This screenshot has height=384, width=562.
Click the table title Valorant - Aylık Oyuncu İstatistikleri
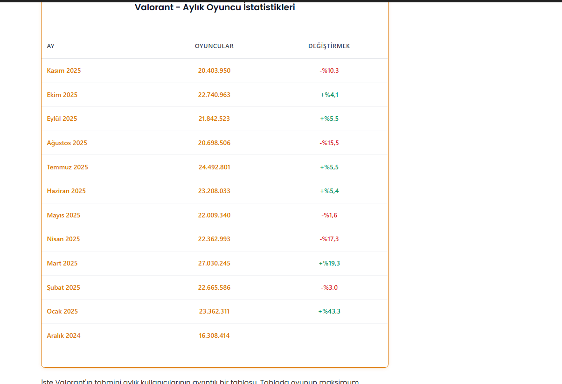(x=215, y=7)
